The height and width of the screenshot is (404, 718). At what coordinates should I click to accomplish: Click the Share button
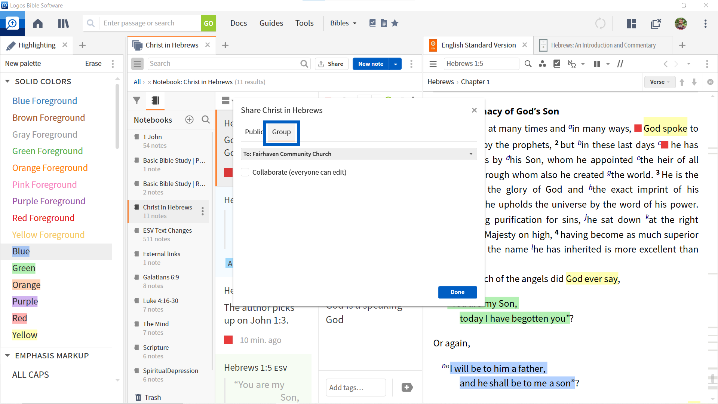click(x=331, y=64)
